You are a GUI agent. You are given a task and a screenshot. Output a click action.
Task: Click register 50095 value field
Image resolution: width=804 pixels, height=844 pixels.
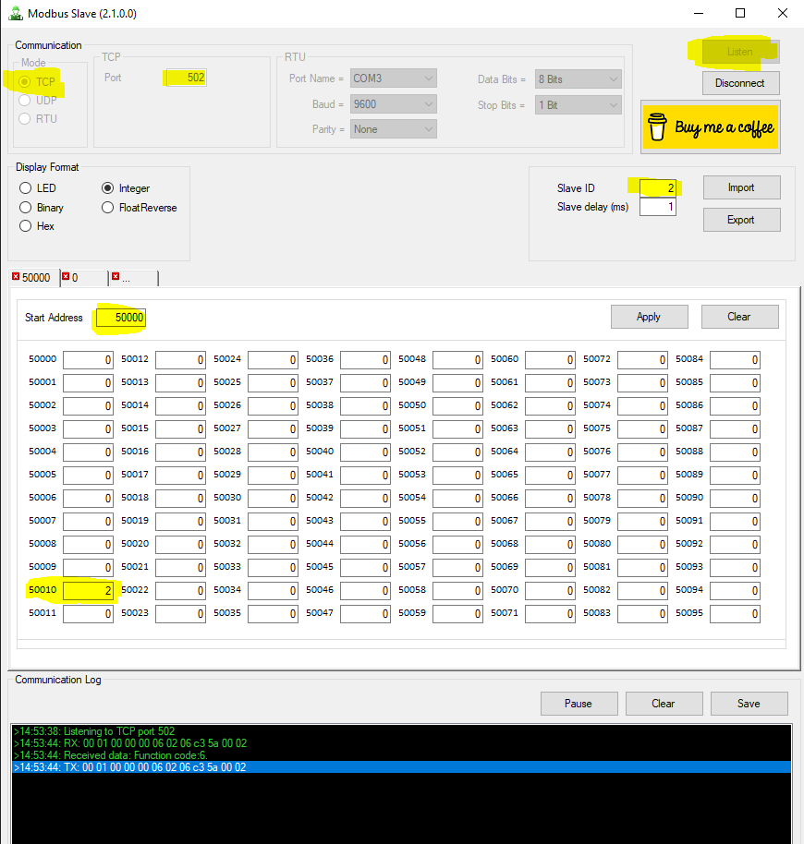pyautogui.click(x=735, y=614)
